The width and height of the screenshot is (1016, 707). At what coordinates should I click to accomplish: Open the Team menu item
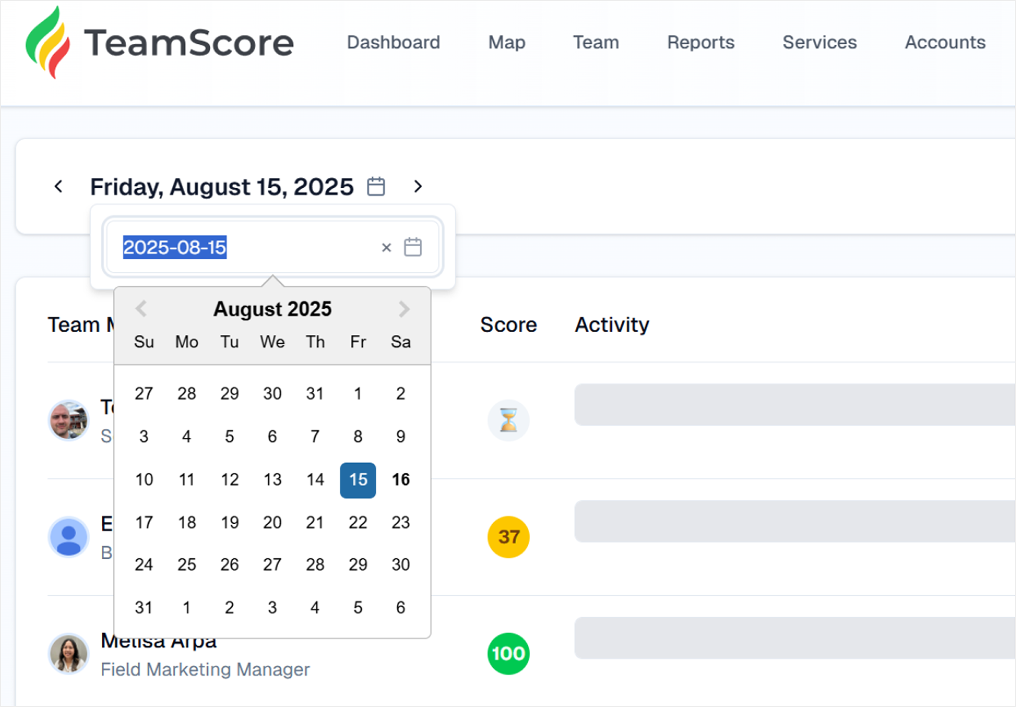click(x=596, y=43)
